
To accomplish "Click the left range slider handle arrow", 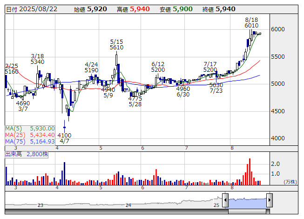I will (225, 200).
